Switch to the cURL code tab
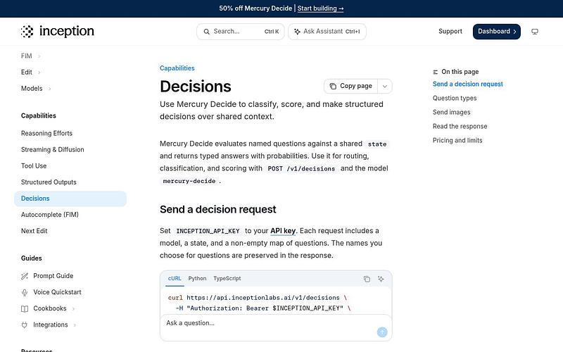 click(175, 278)
